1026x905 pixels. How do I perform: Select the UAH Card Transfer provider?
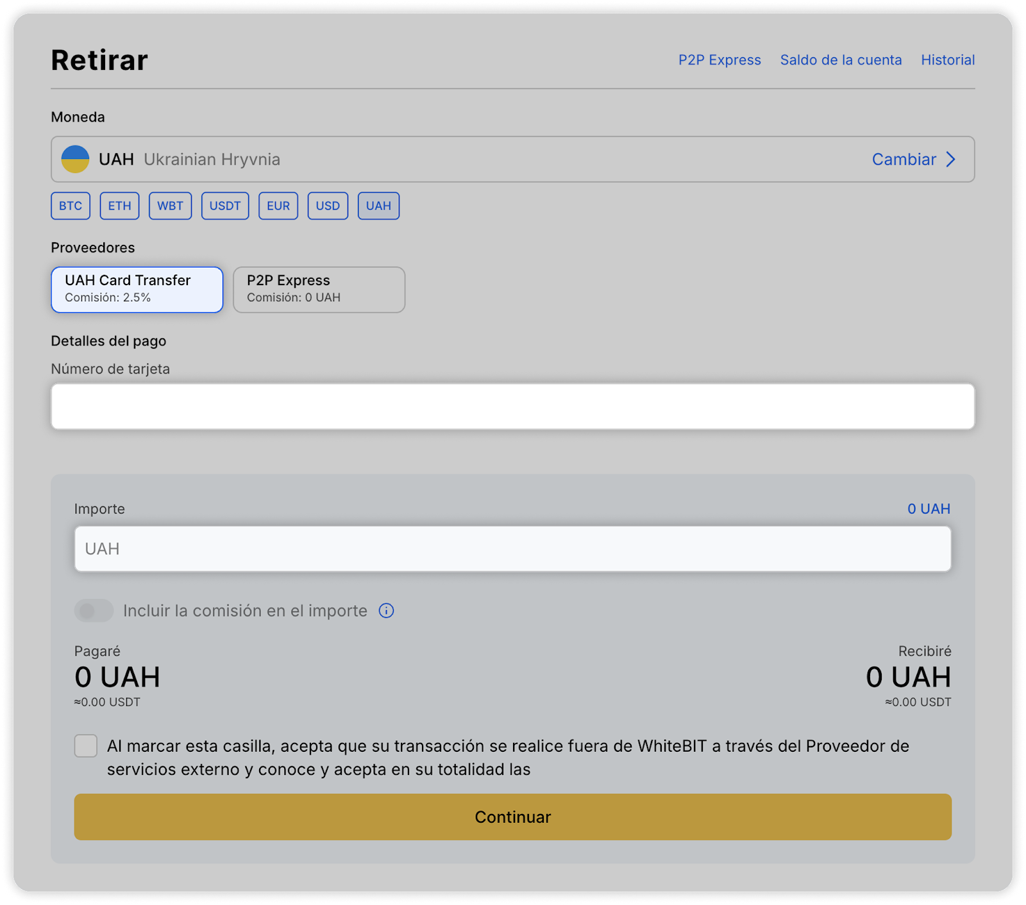(137, 290)
